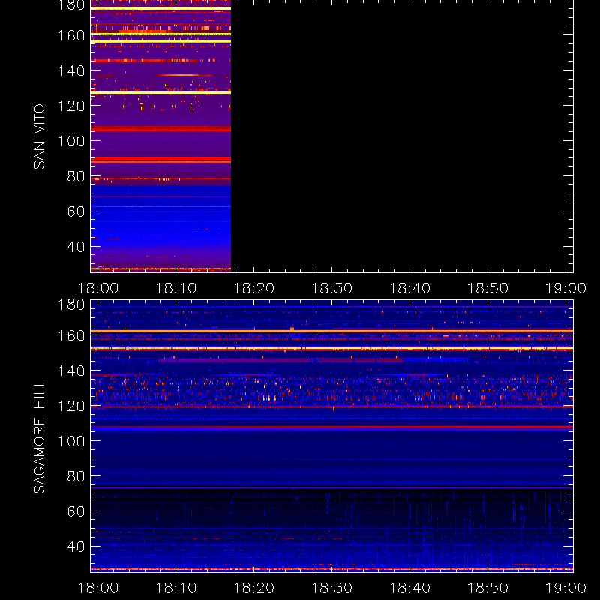The width and height of the screenshot is (600, 600).
Task: Pick the 140 tick of Sagamore Hill plot
Action: pyautogui.click(x=71, y=370)
